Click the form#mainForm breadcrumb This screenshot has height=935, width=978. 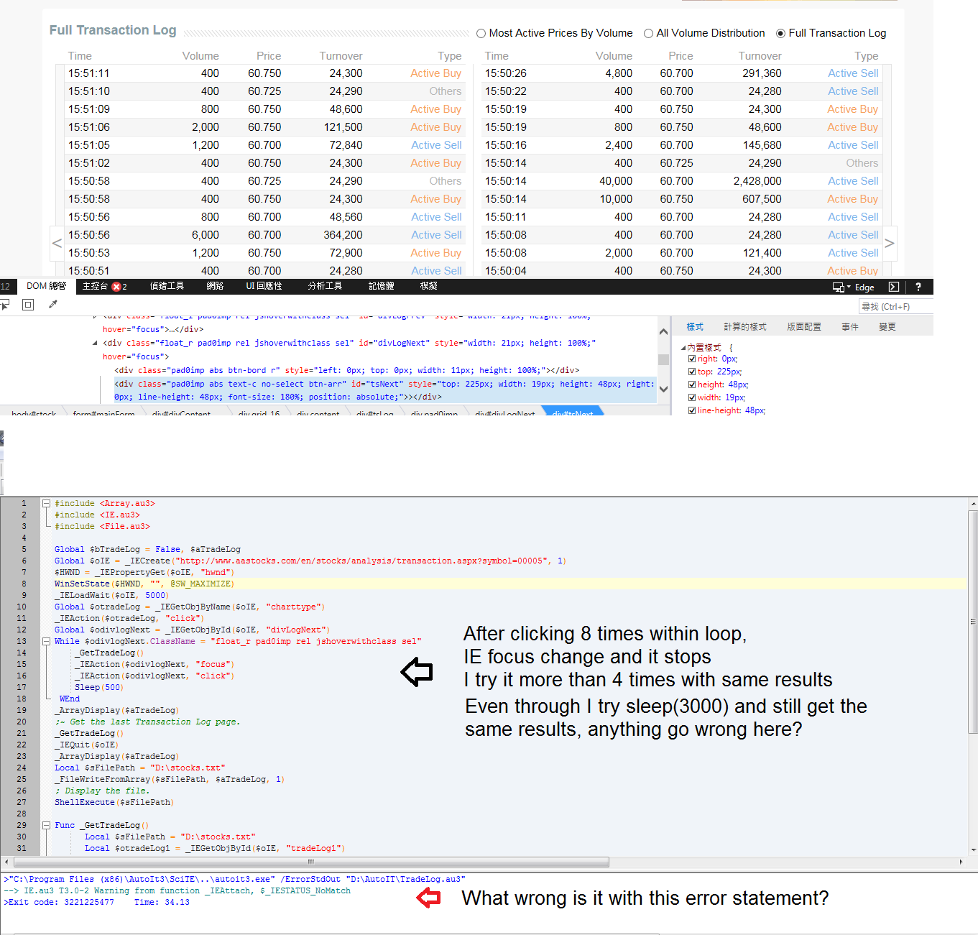point(103,413)
